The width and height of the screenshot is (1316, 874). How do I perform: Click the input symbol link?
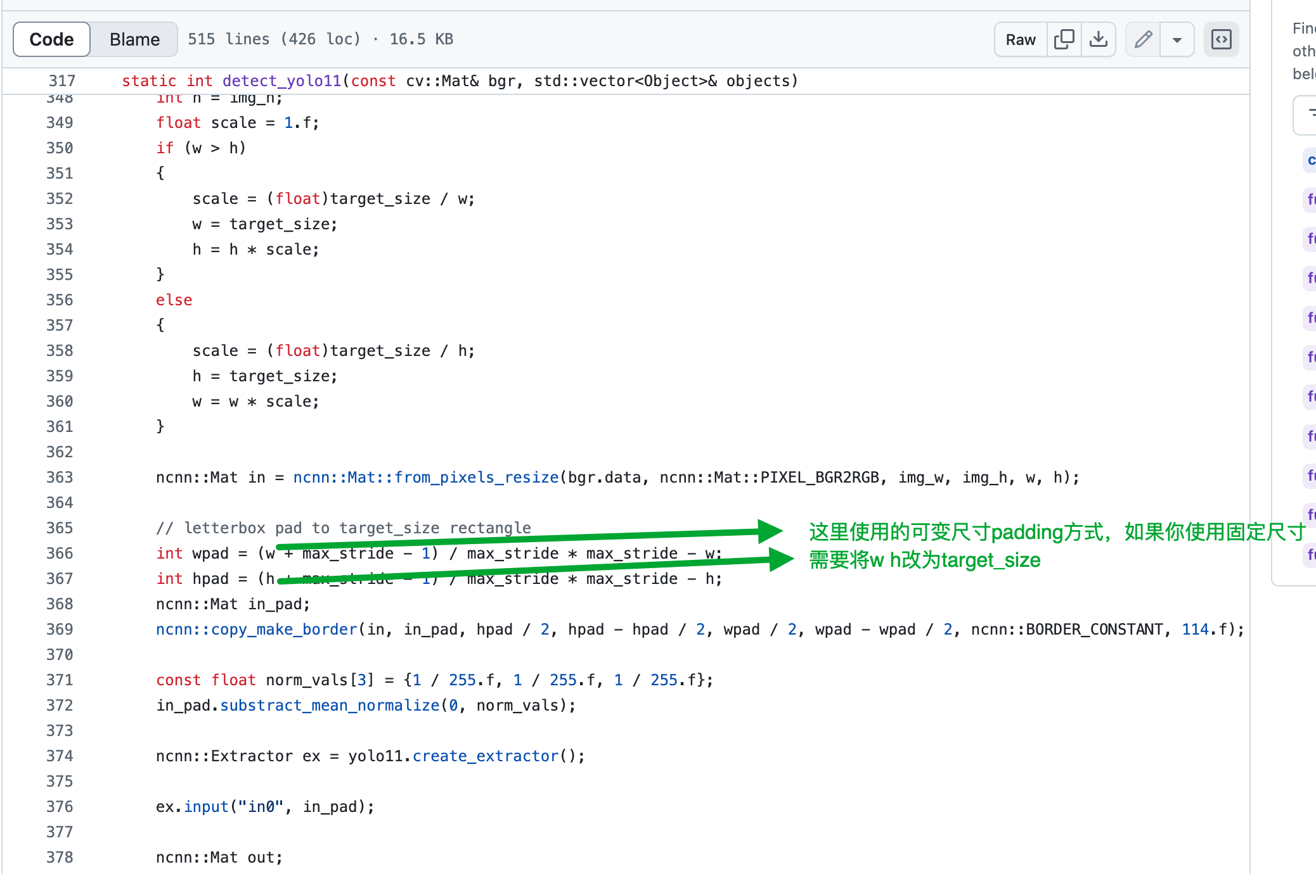206,806
